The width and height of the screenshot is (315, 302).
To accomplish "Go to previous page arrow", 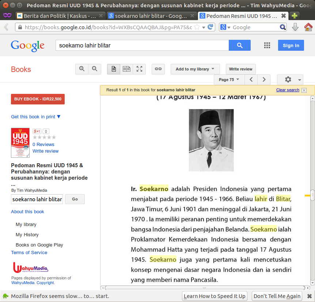I will tap(251, 80).
